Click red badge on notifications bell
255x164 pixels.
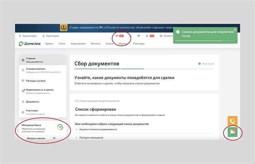152,36
